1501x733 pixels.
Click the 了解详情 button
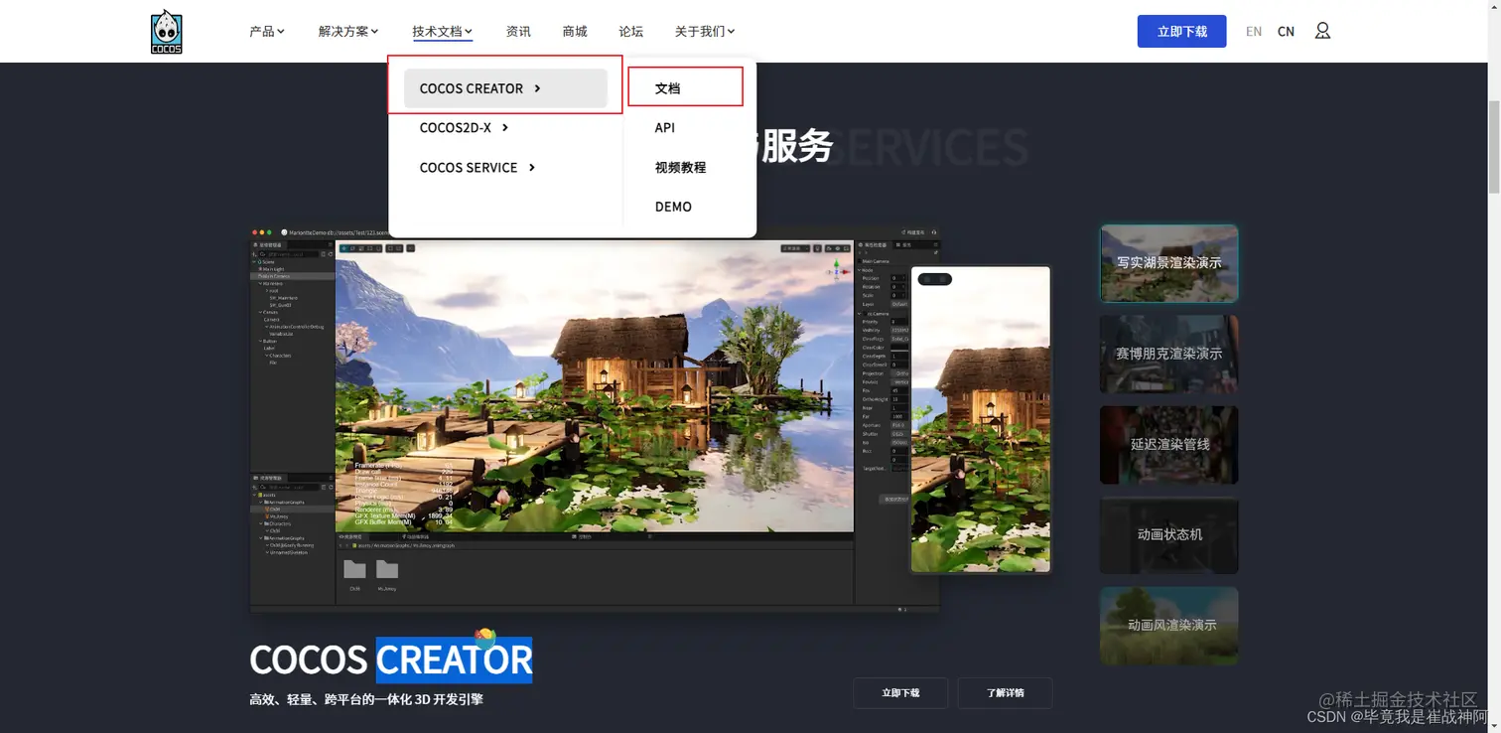coord(1005,693)
